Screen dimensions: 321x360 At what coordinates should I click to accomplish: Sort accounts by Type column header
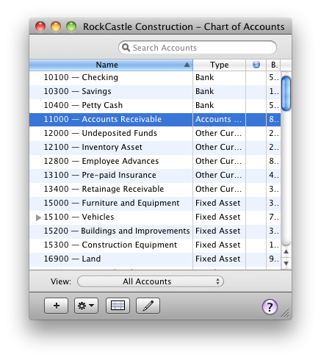[219, 65]
